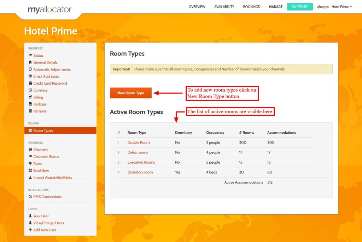Click the trash icon next to Remove
The image size is (362, 242).
(x=30, y=111)
